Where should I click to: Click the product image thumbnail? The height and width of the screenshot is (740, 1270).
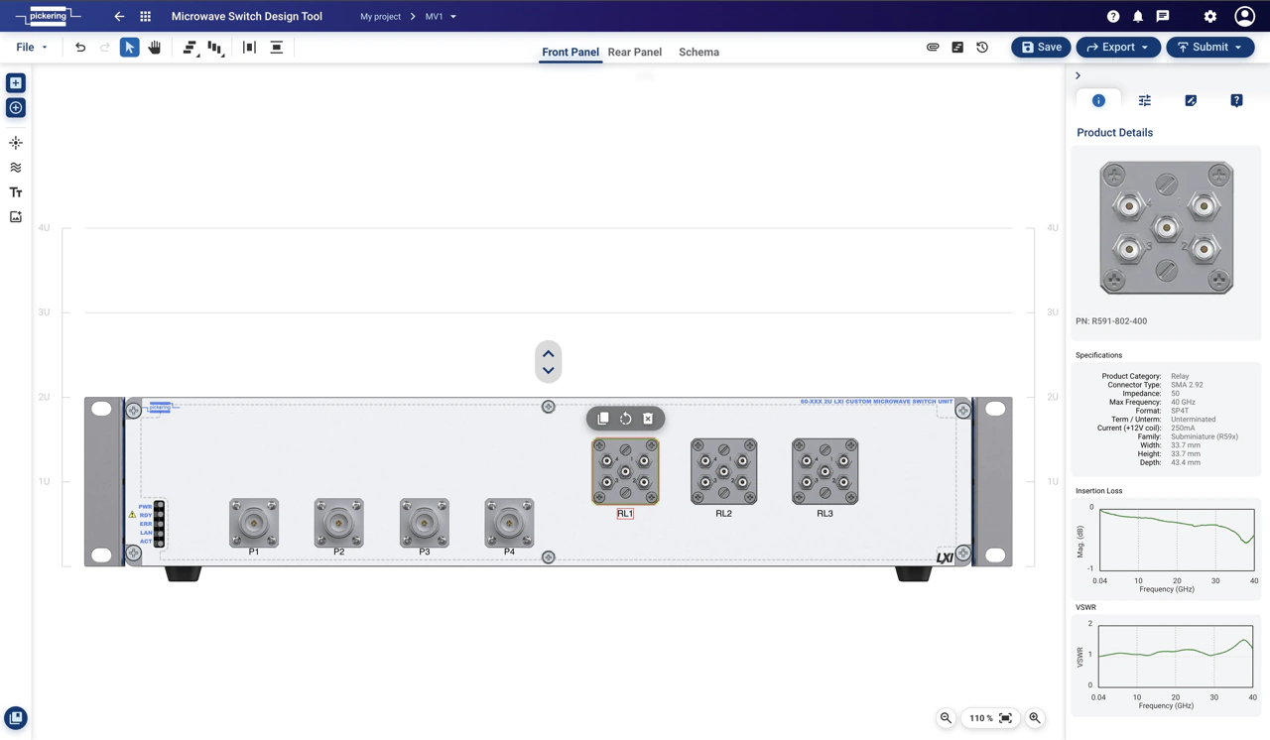(x=1167, y=228)
